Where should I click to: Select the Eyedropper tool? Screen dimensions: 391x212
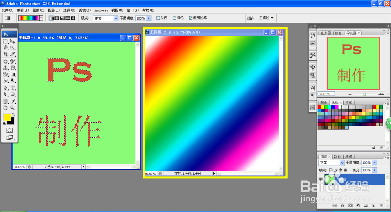pos(13,102)
